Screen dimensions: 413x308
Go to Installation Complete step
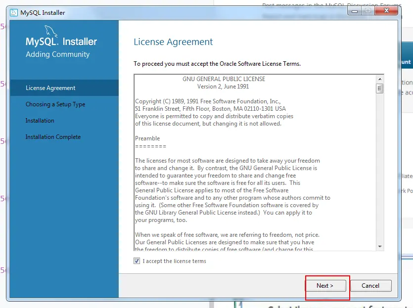point(53,137)
